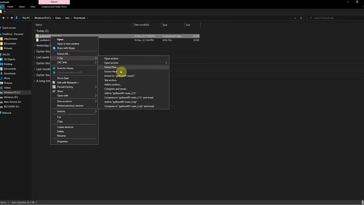Select Windows10 (C:) in the sidebar

[x=15, y=92]
